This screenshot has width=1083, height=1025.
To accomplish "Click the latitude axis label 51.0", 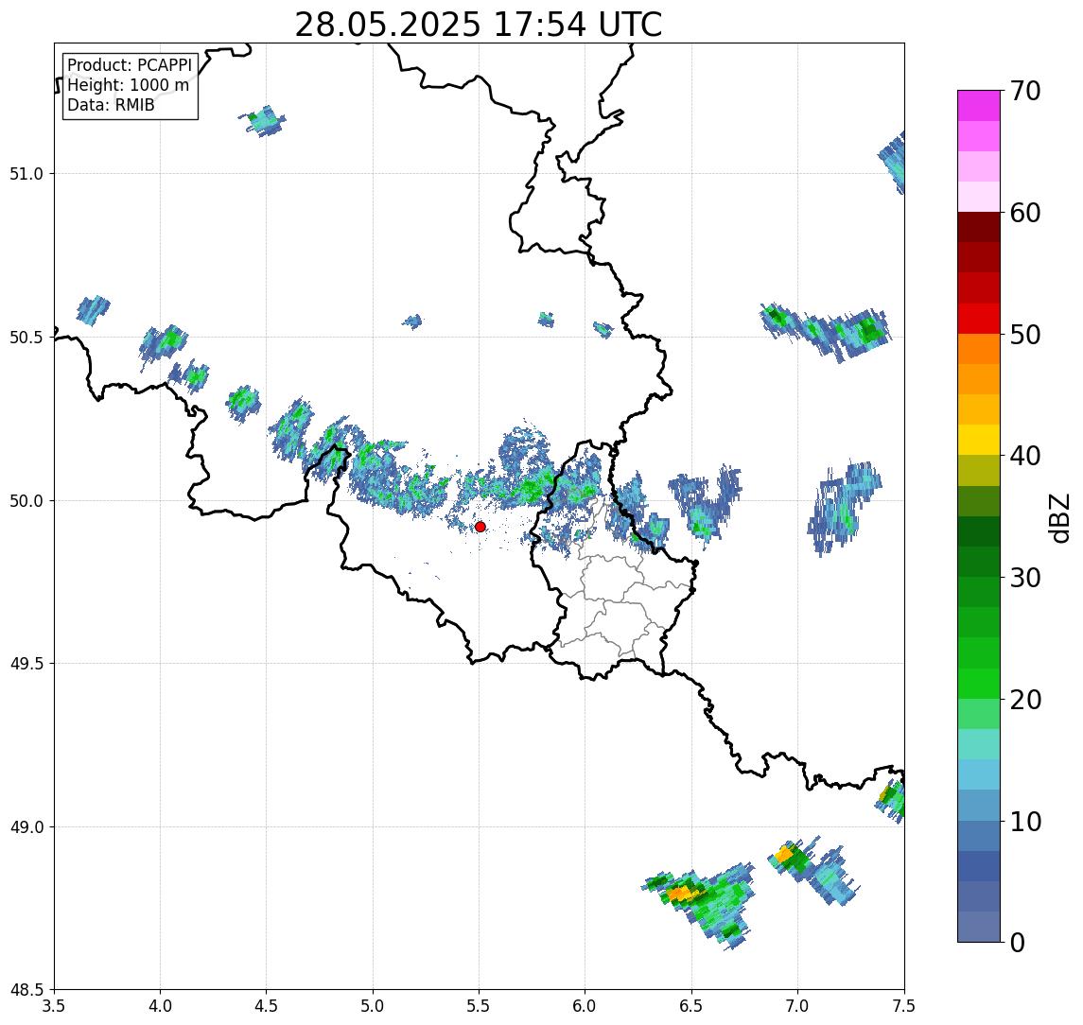I will [26, 173].
